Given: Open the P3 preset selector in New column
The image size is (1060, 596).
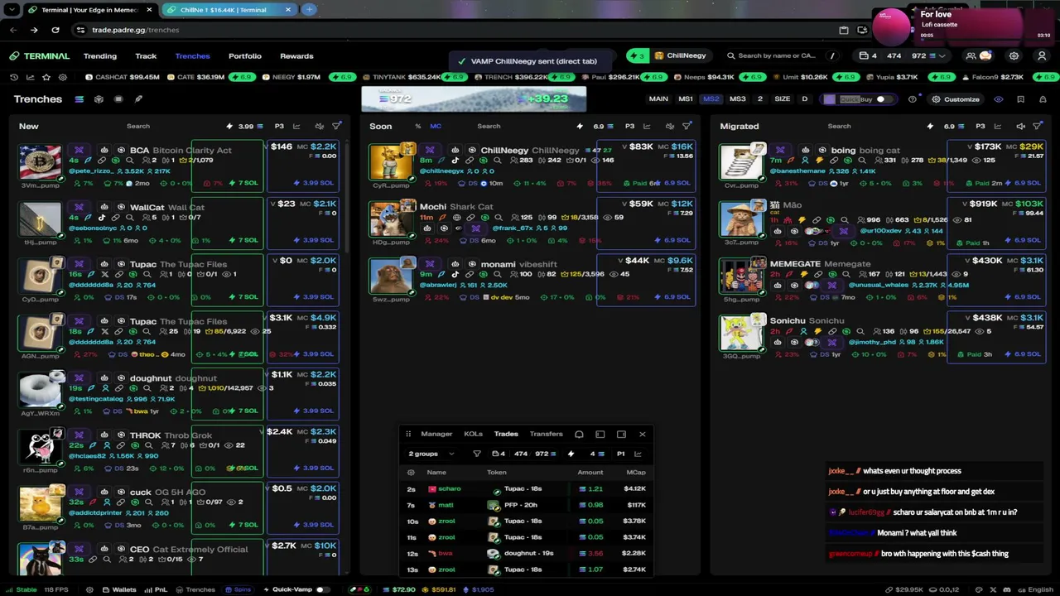Looking at the screenshot, I should (279, 126).
